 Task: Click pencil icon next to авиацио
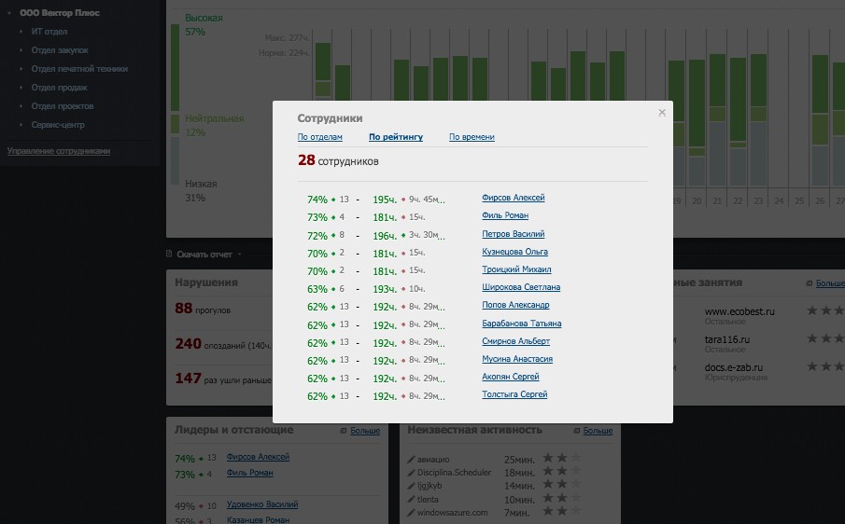(411, 460)
